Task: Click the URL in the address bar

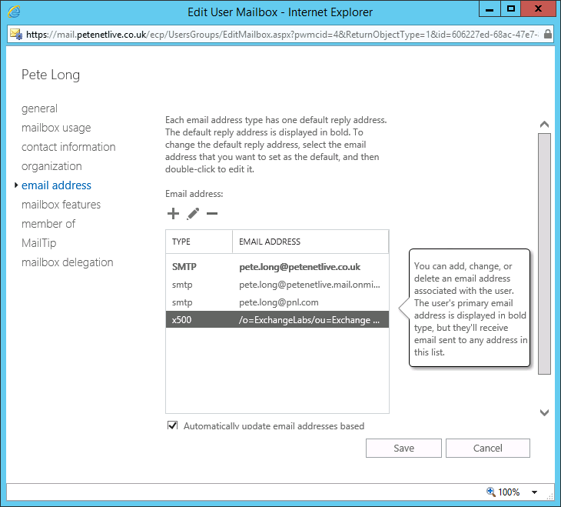Action: tap(282, 35)
